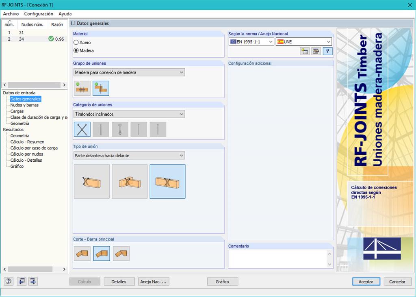Click the connection list horizontal scrollbar
416x297 pixels.
34,85
